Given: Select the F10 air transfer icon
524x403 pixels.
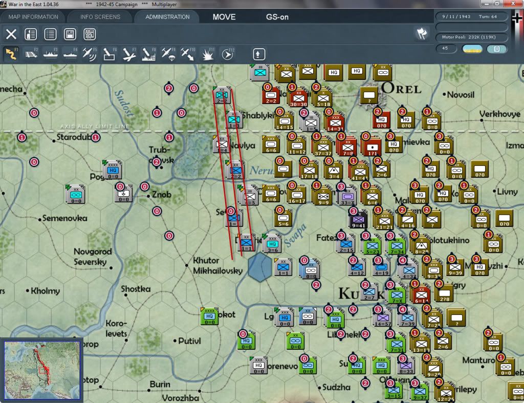Looking at the screenshot, I should (188, 54).
